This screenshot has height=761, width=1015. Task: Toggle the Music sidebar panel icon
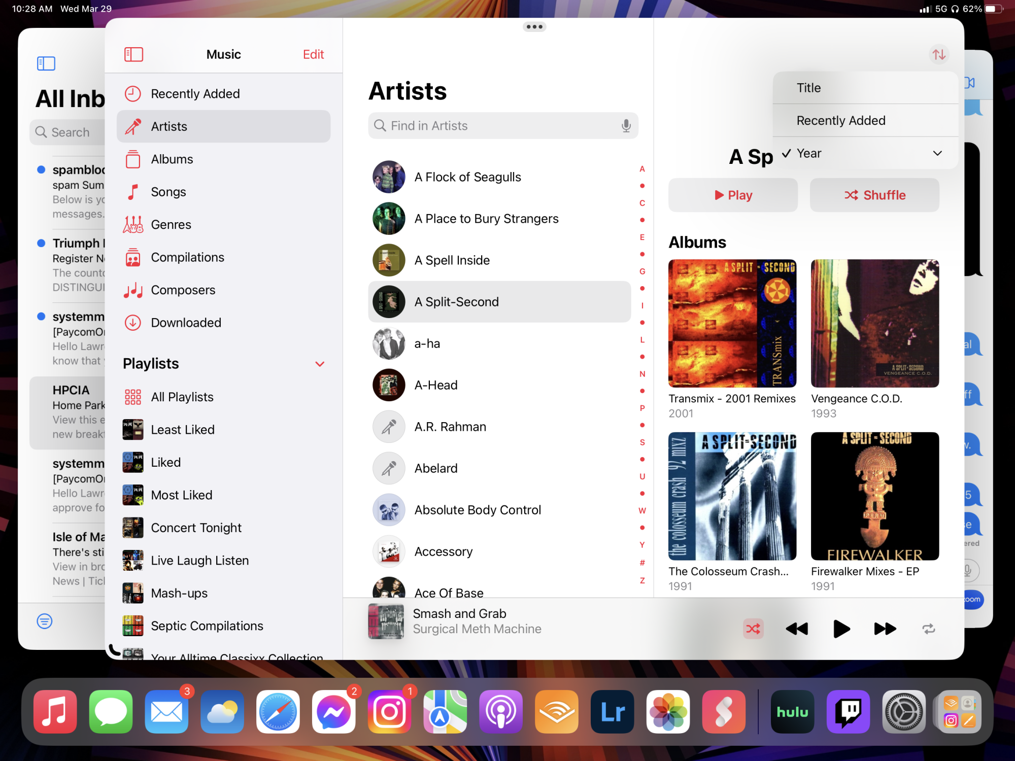[133, 54]
